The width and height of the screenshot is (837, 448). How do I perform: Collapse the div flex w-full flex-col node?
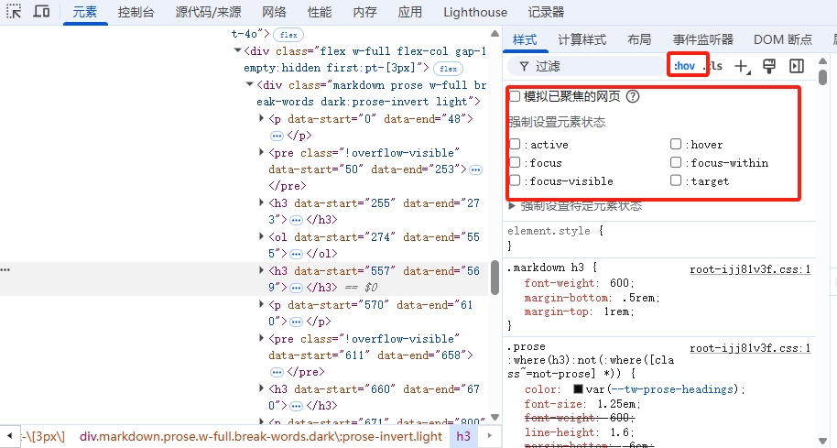(x=237, y=50)
